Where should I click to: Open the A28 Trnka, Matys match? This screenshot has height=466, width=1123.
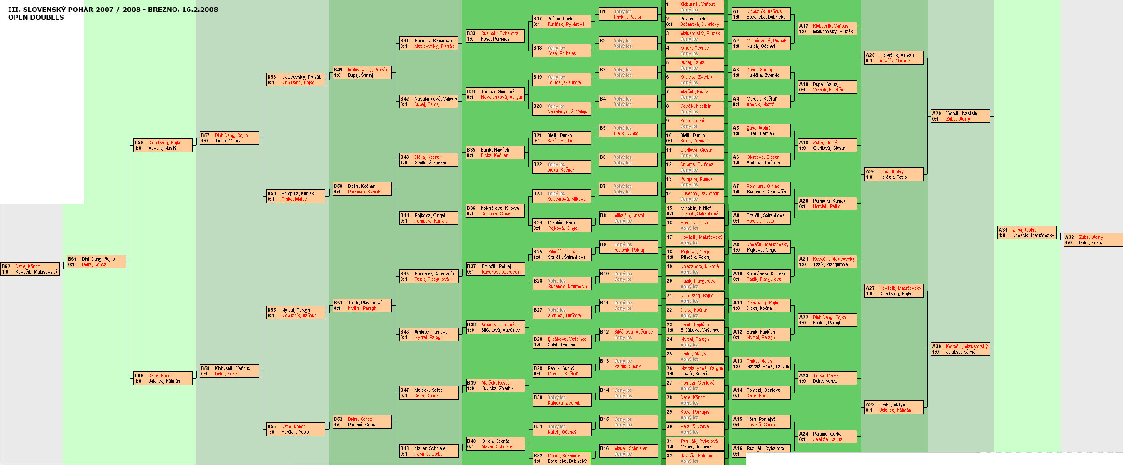tap(894, 407)
